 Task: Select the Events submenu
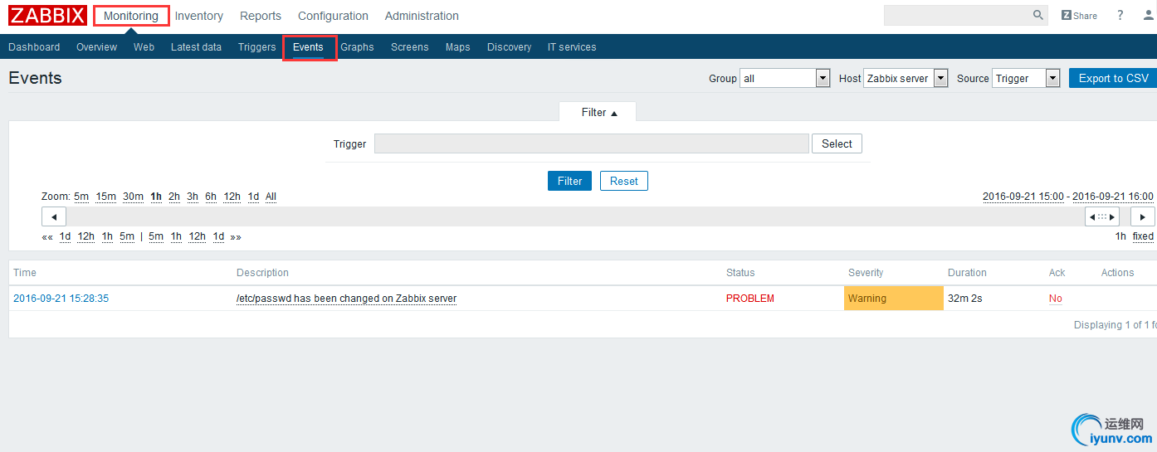(309, 47)
